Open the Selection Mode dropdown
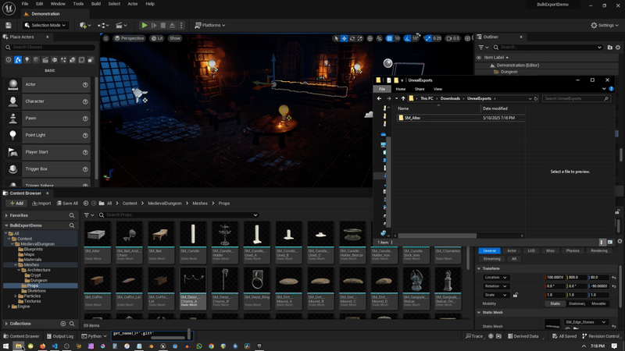625x351 pixels. click(48, 25)
